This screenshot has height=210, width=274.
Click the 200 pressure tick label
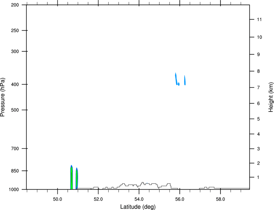(15, 5)
